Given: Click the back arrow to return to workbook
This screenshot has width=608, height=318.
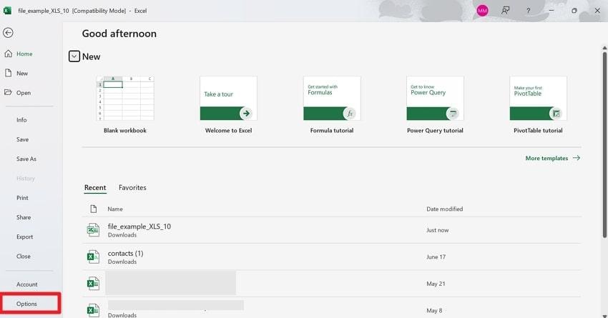Looking at the screenshot, I should [x=8, y=33].
